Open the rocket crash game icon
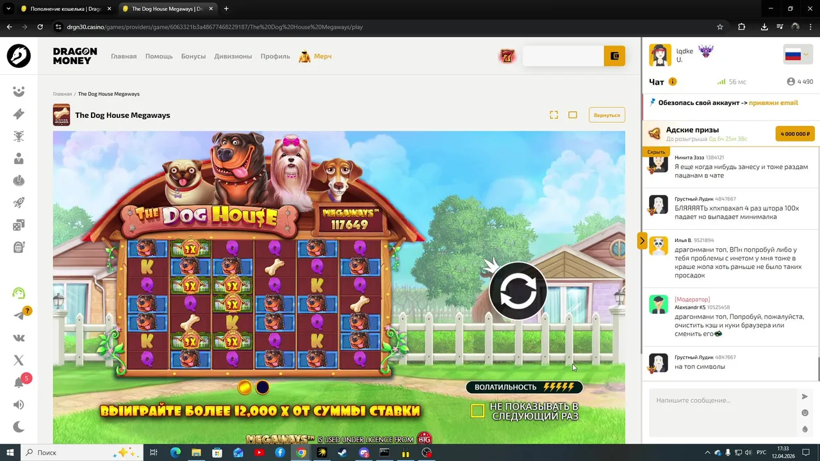The width and height of the screenshot is (820, 461). pyautogui.click(x=19, y=203)
